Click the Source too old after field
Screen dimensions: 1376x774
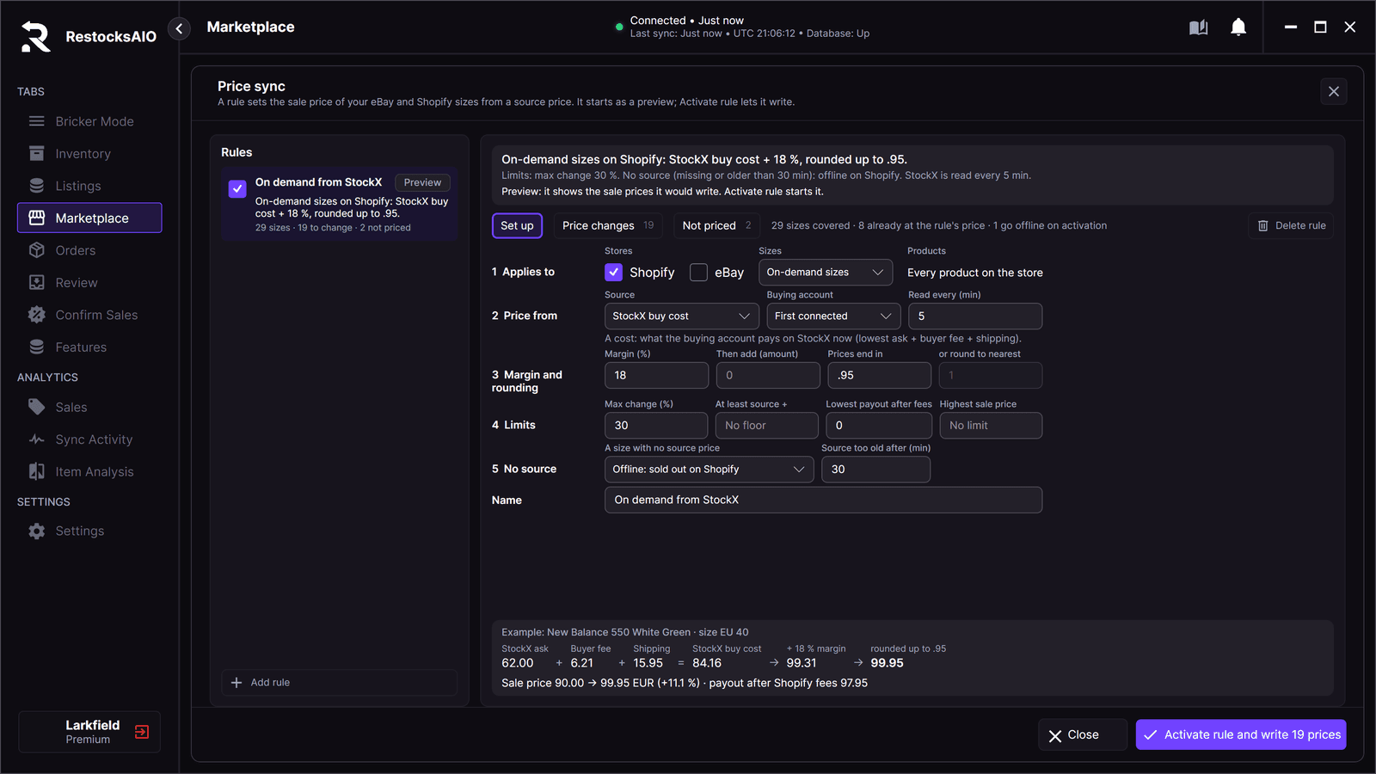tap(875, 470)
